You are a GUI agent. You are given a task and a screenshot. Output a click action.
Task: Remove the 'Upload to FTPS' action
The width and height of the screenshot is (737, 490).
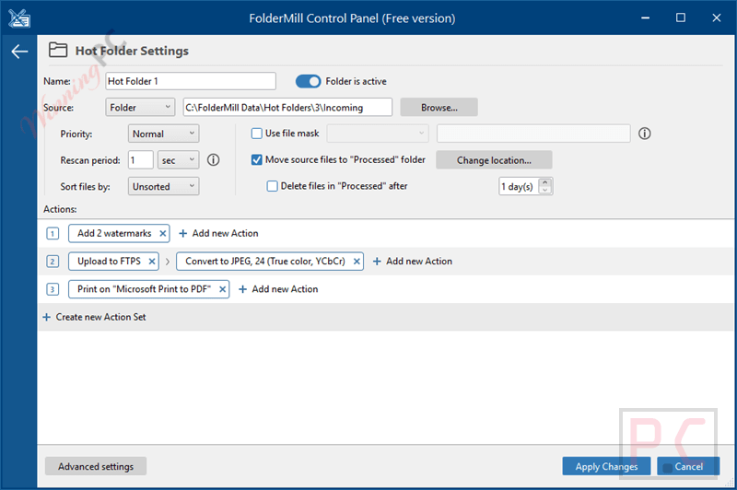pyautogui.click(x=152, y=262)
